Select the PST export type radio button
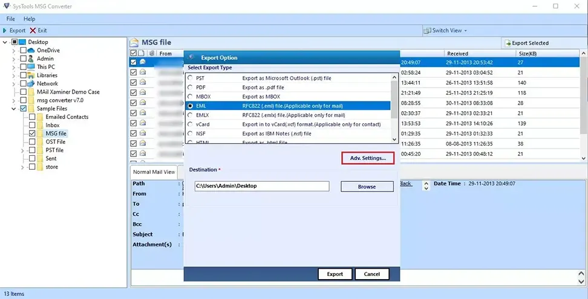 click(x=191, y=79)
